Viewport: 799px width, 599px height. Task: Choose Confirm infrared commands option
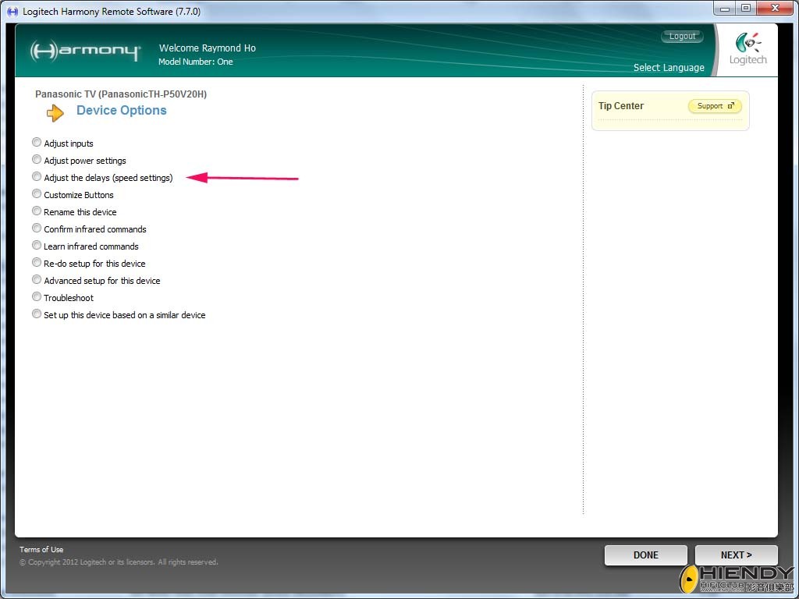coord(37,229)
